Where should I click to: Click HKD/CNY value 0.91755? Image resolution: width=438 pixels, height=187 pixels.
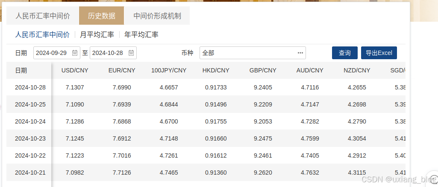[216, 121]
